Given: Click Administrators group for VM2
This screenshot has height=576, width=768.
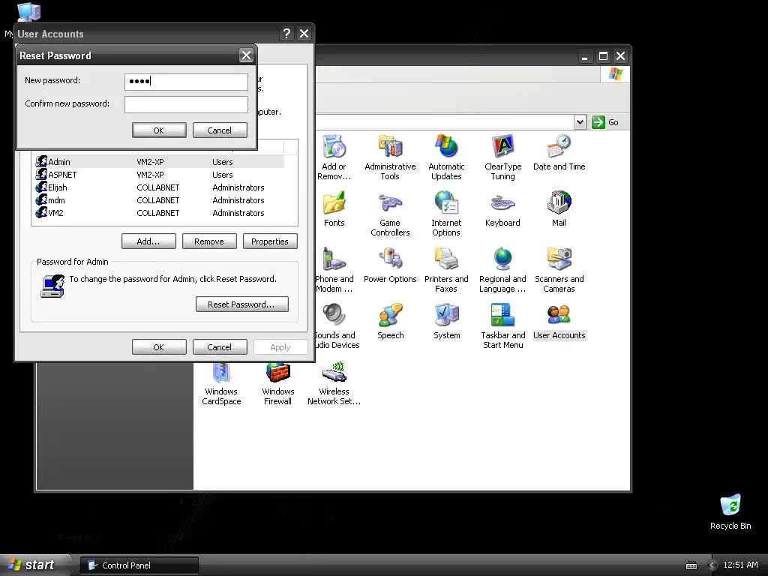Looking at the screenshot, I should coord(238,212).
